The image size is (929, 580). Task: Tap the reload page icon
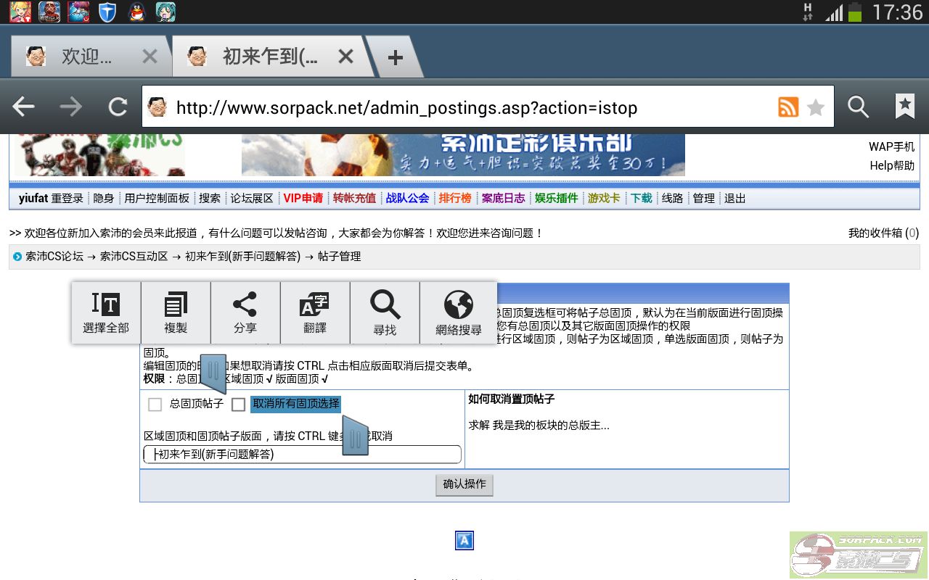click(118, 107)
